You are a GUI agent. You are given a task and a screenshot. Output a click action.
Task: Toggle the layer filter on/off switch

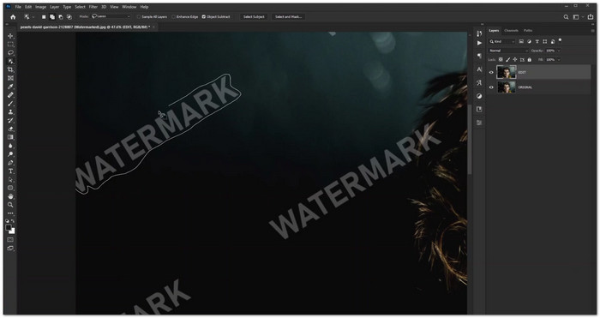[x=561, y=39]
